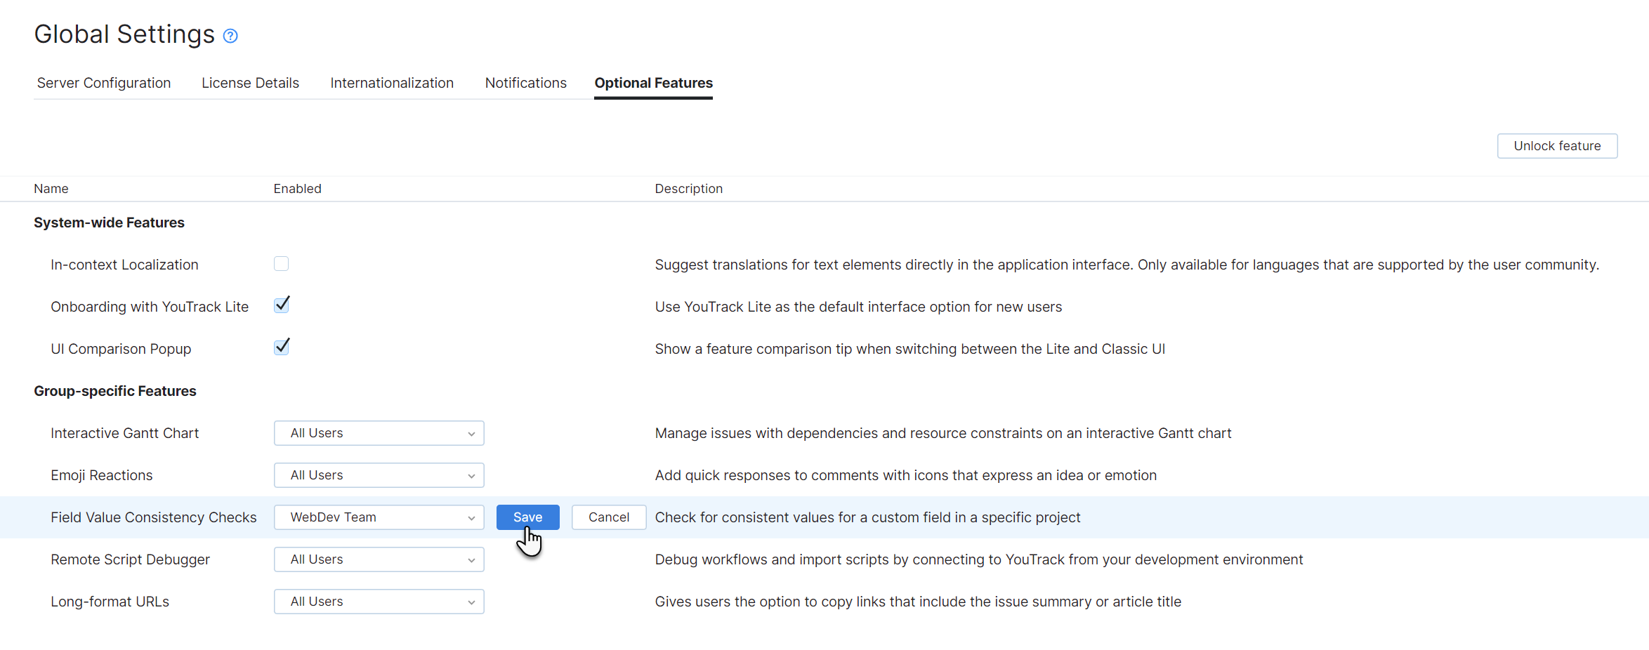
Task: Go to the Notifications tab
Action: (525, 83)
